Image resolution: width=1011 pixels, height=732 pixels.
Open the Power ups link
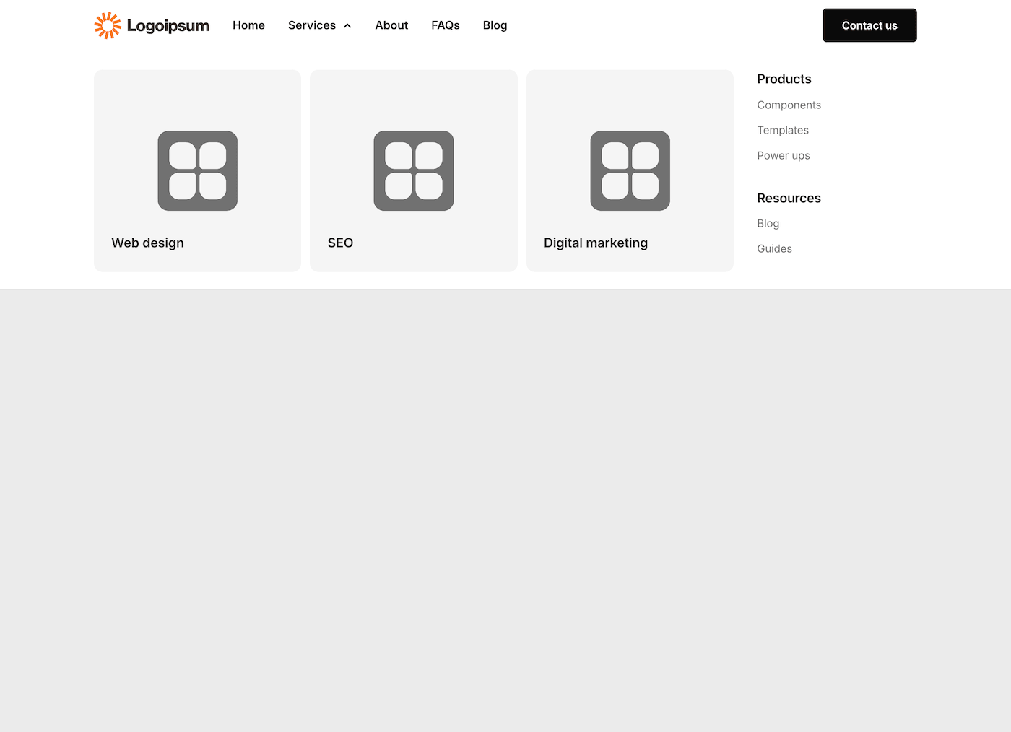point(784,155)
